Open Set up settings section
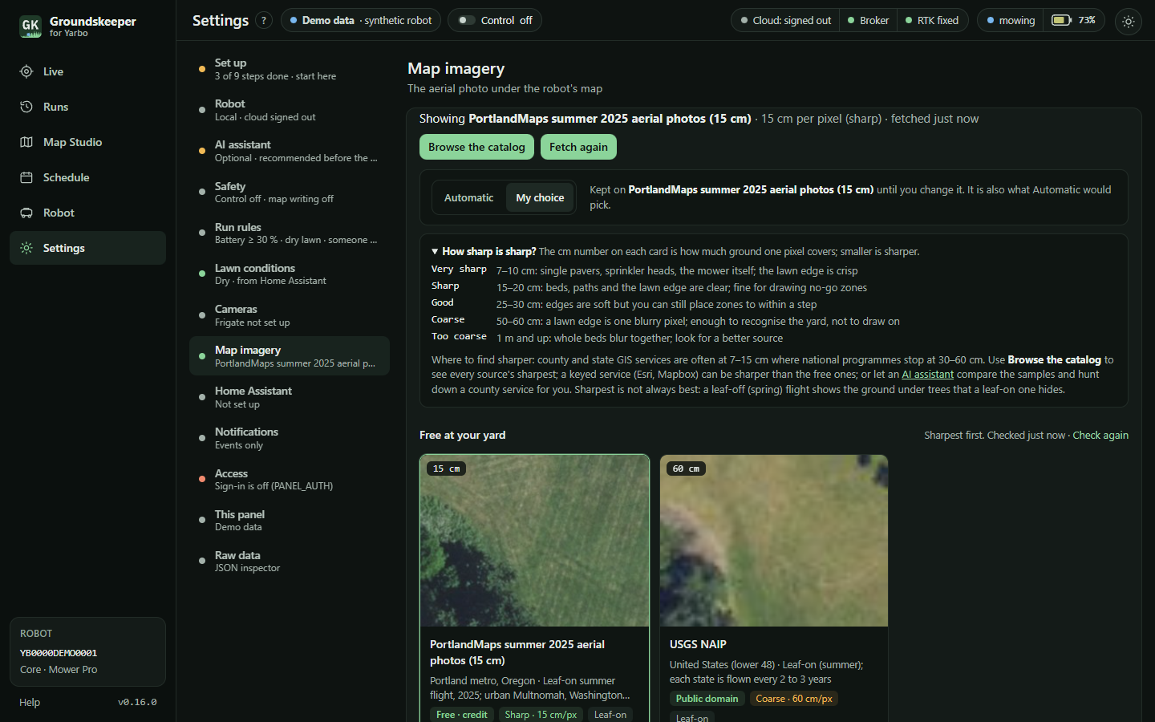 point(289,69)
